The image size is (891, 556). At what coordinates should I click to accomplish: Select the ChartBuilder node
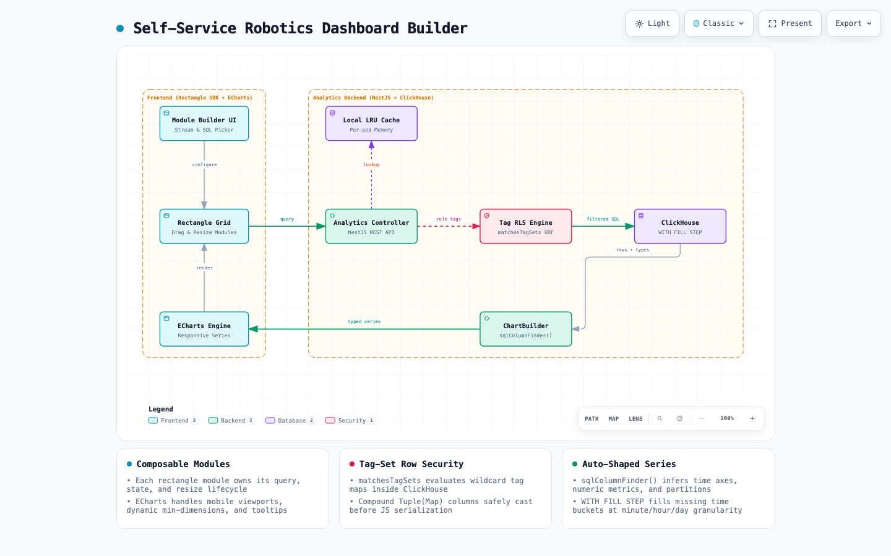pyautogui.click(x=526, y=329)
